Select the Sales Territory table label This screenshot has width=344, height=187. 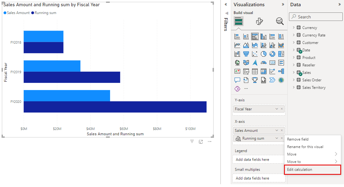314,88
